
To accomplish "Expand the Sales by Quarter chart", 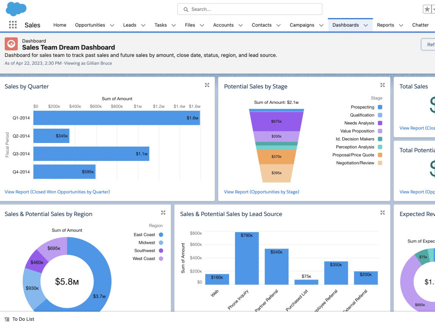I will 207,85.
